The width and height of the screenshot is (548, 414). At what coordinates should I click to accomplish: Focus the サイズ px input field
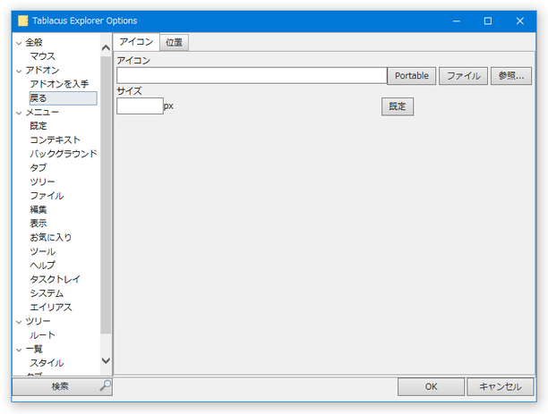[140, 106]
